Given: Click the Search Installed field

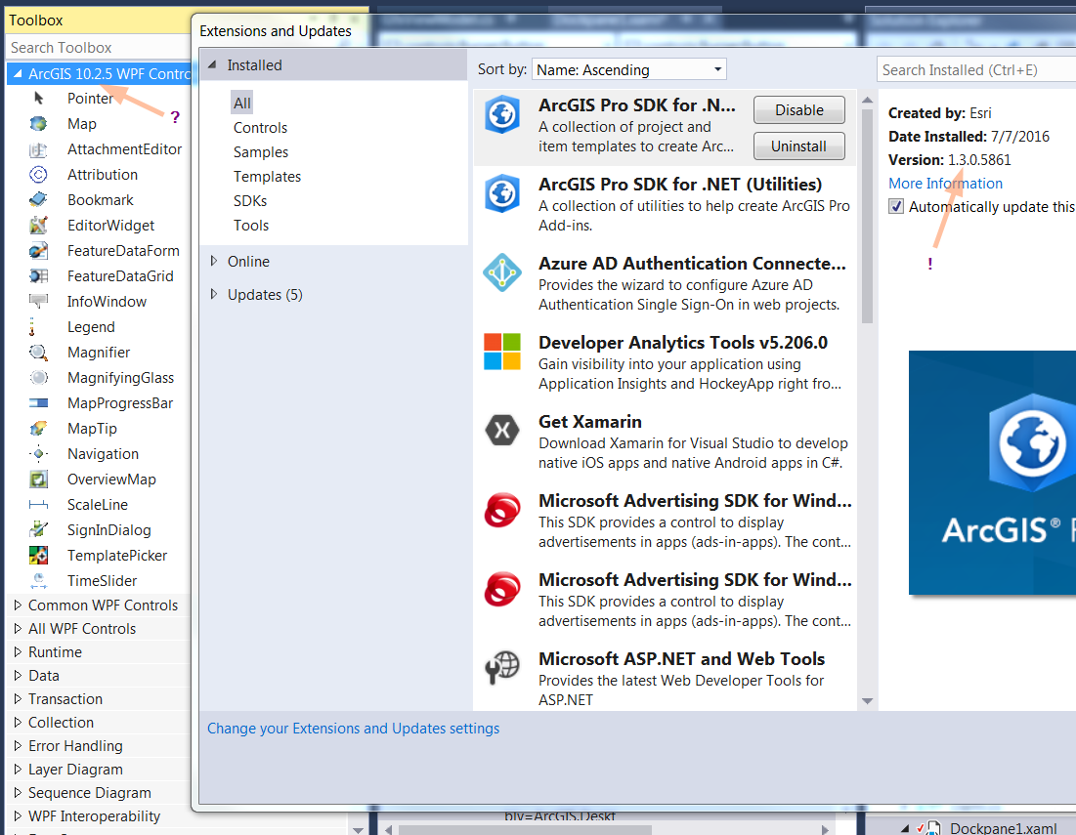Looking at the screenshot, I should click(975, 69).
